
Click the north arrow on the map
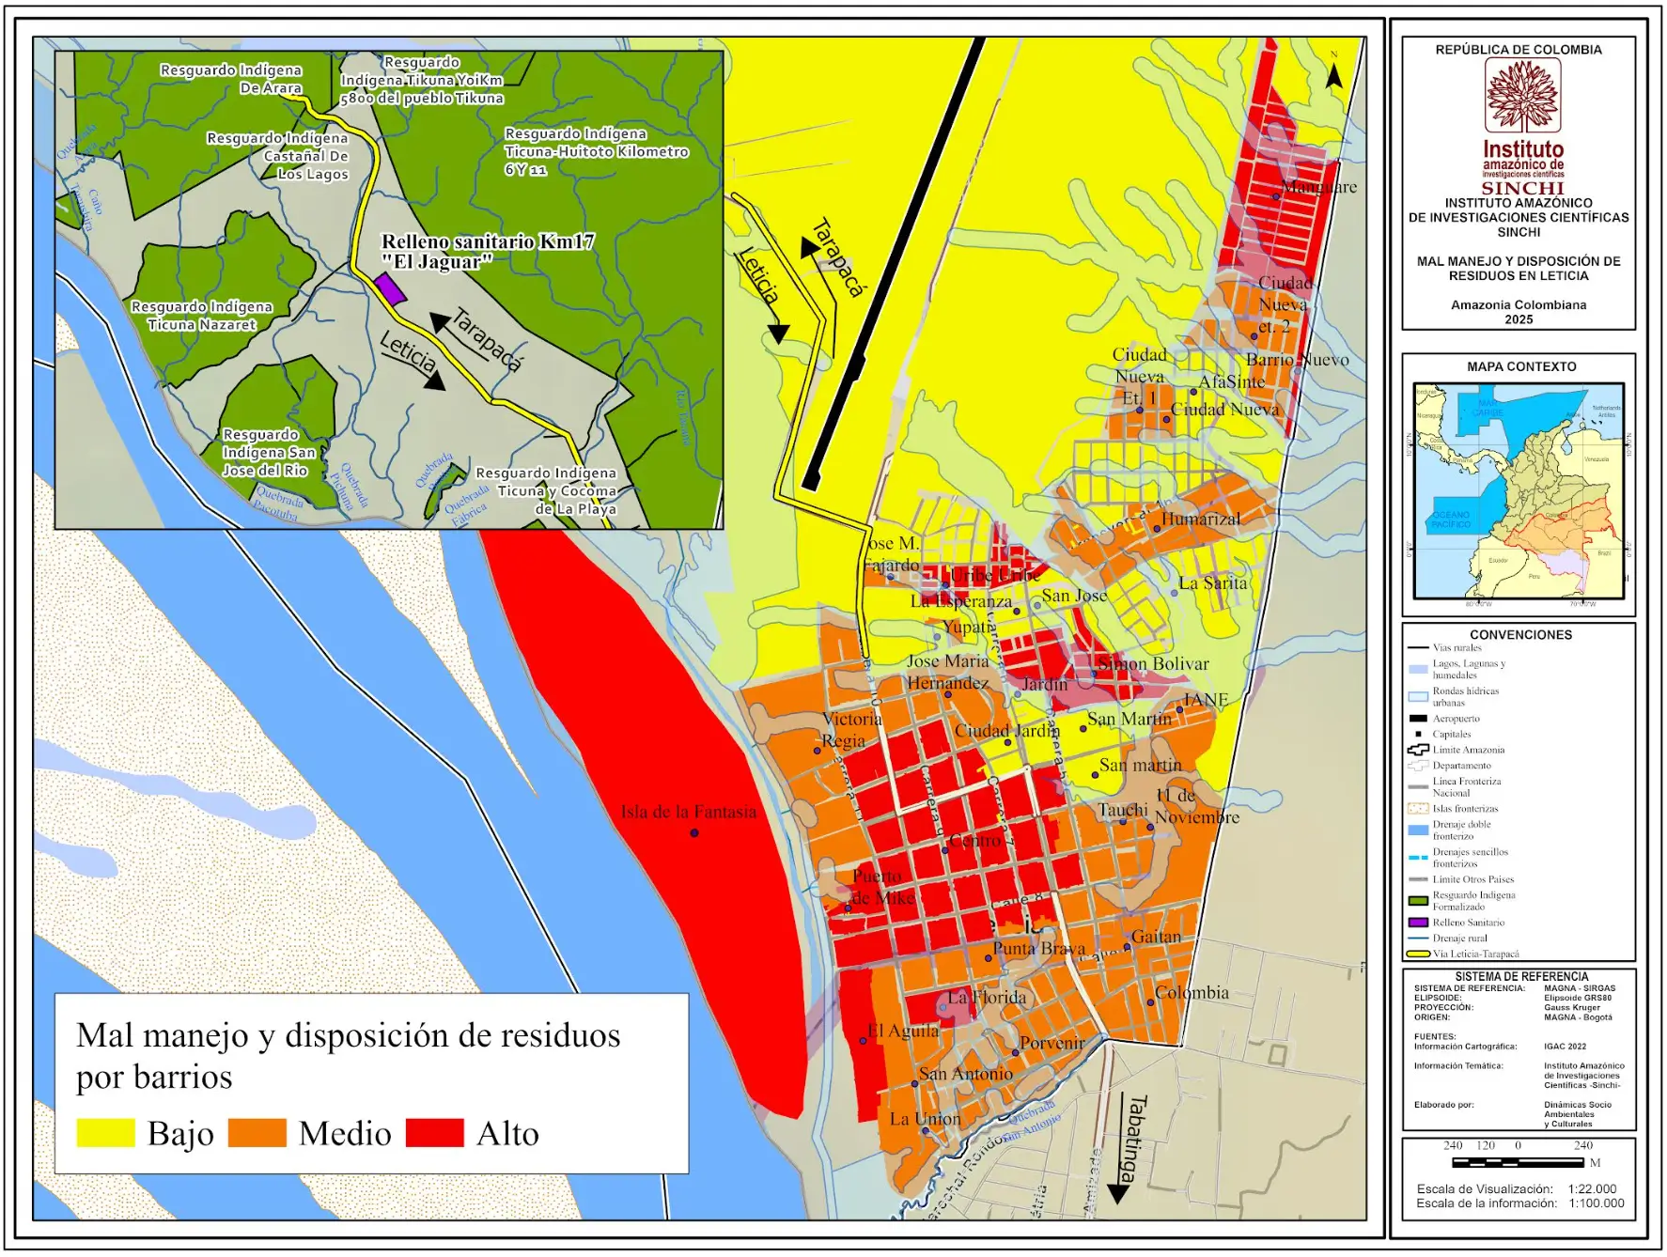pos(1332,74)
